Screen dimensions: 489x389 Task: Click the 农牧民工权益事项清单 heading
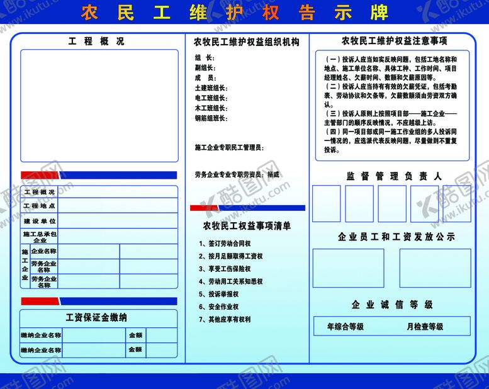pyautogui.click(x=247, y=226)
